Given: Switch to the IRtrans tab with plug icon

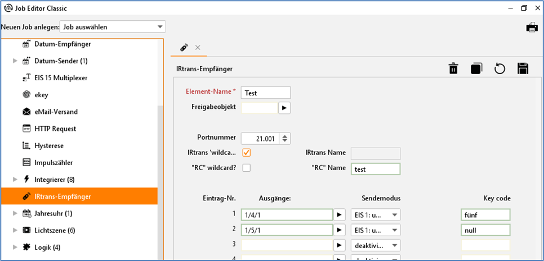Looking at the screenshot, I should pyautogui.click(x=184, y=48).
